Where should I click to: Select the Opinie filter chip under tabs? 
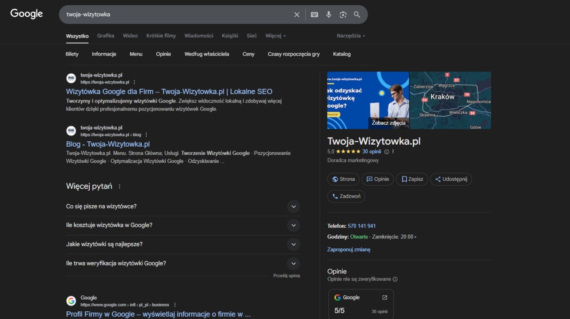(x=163, y=54)
